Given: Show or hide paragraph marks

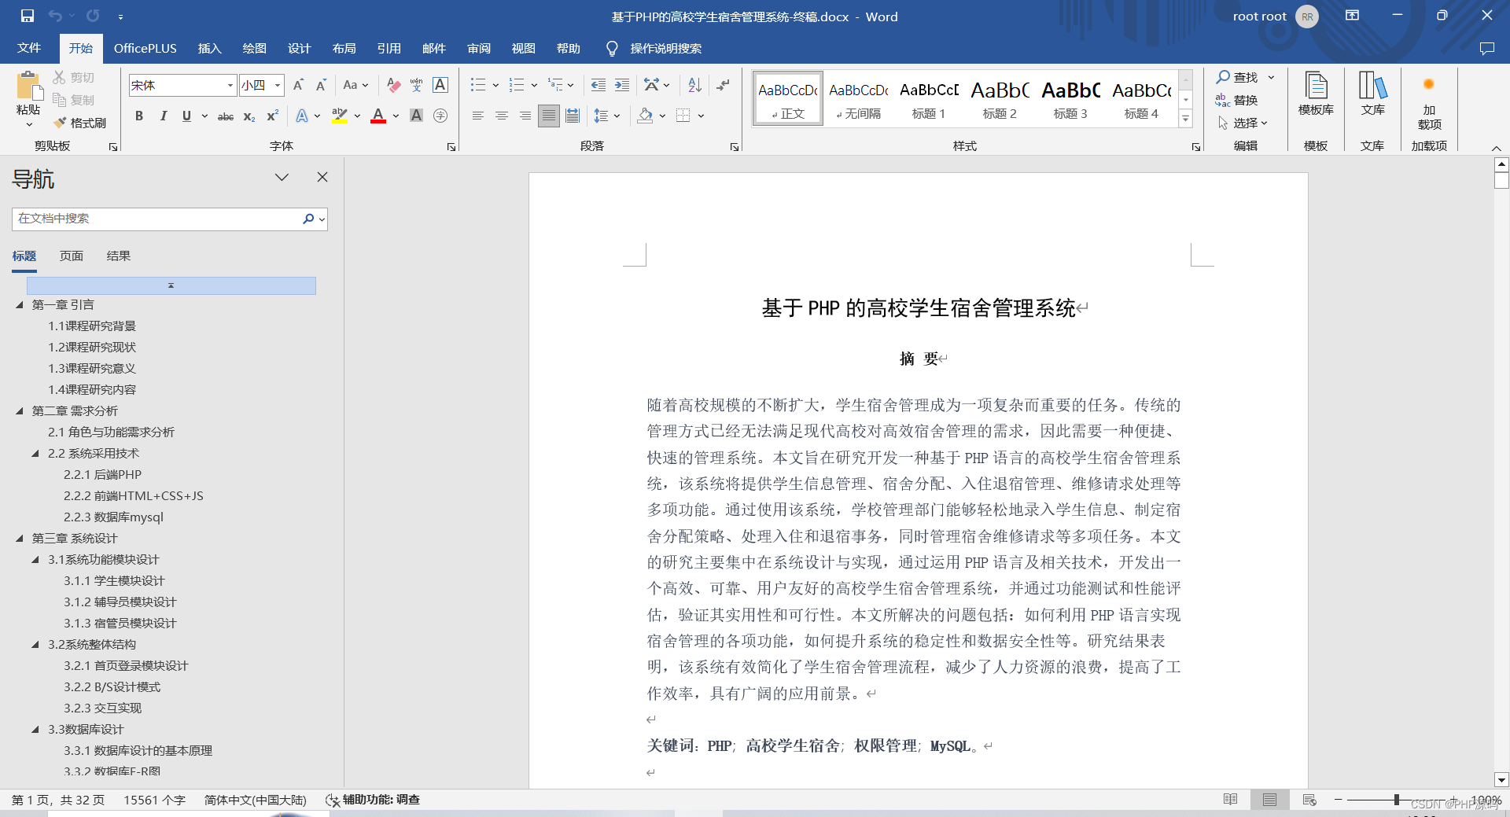Looking at the screenshot, I should (723, 85).
